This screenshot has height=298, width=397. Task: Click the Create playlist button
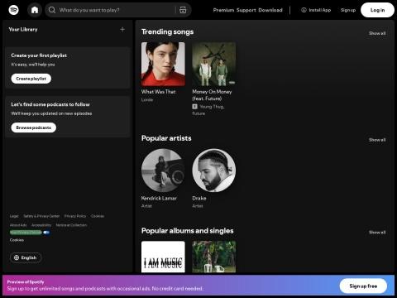[31, 79]
